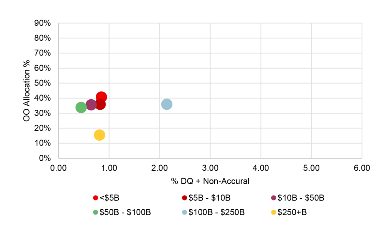Image resolution: width=383 pixels, height=228 pixels.
Task: Click the 3.00 tick label on the x-axis
Action: 210,168
